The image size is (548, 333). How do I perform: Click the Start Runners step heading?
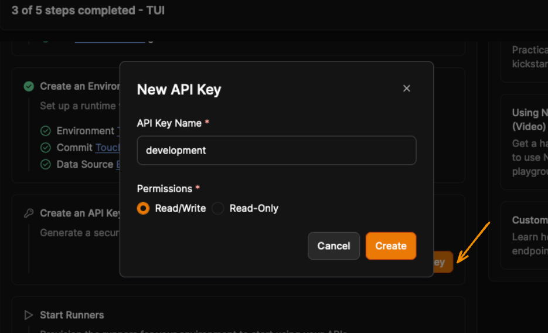tap(72, 315)
